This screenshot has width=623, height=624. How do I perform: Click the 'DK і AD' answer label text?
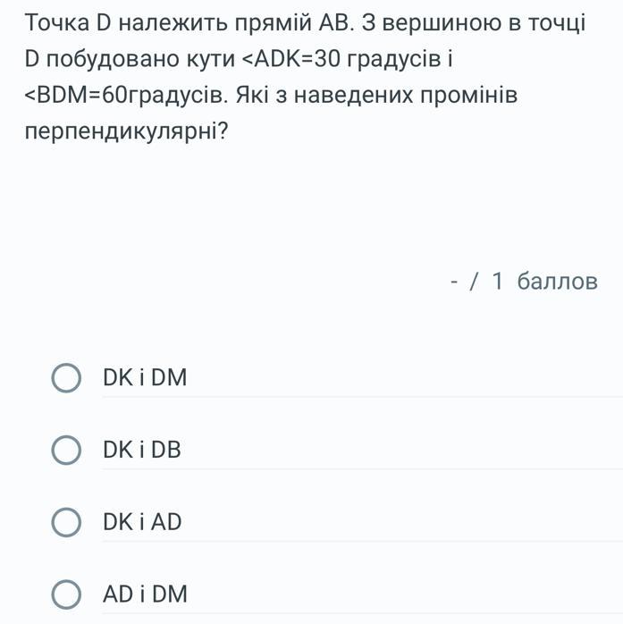[x=141, y=522]
